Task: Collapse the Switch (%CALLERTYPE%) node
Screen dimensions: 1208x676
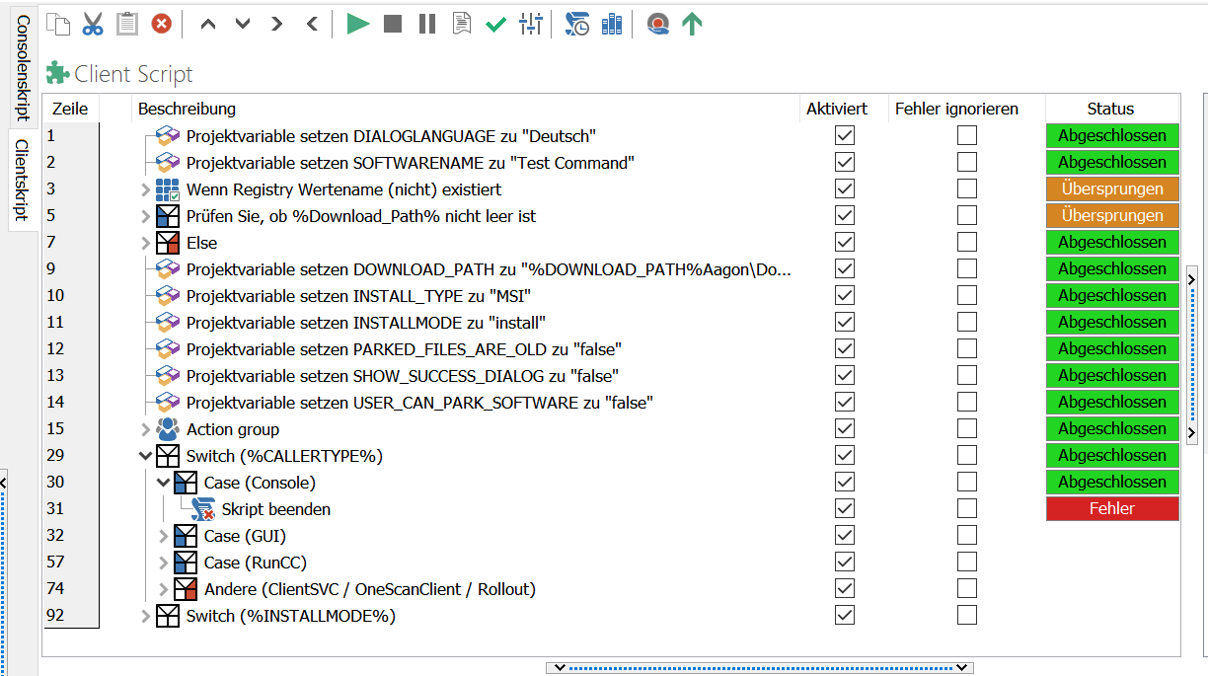Action: (x=146, y=456)
